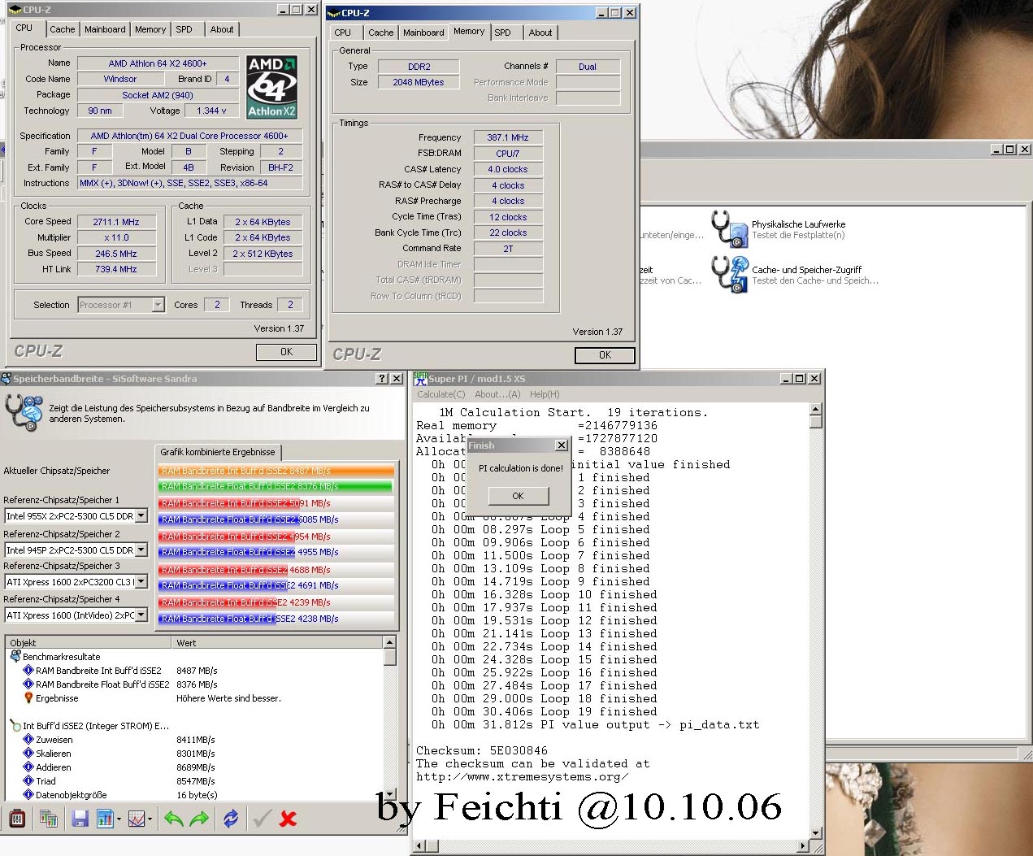The height and width of the screenshot is (856, 1033).
Task: Select Skalieren row 8301MB/s
Action: 195,754
